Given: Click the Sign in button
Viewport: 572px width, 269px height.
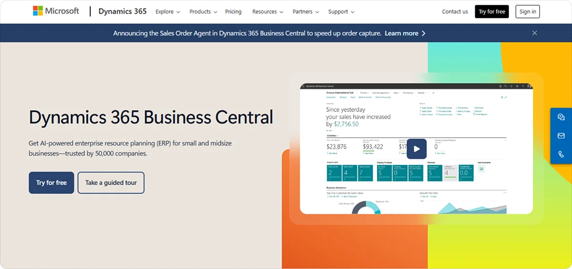Looking at the screenshot, I should (528, 11).
